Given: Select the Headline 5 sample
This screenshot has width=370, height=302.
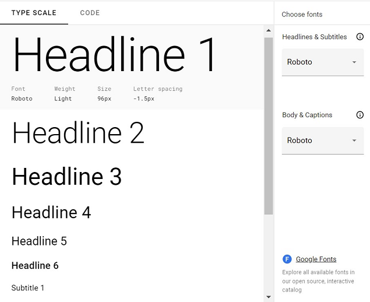Looking at the screenshot, I should tap(39, 241).
